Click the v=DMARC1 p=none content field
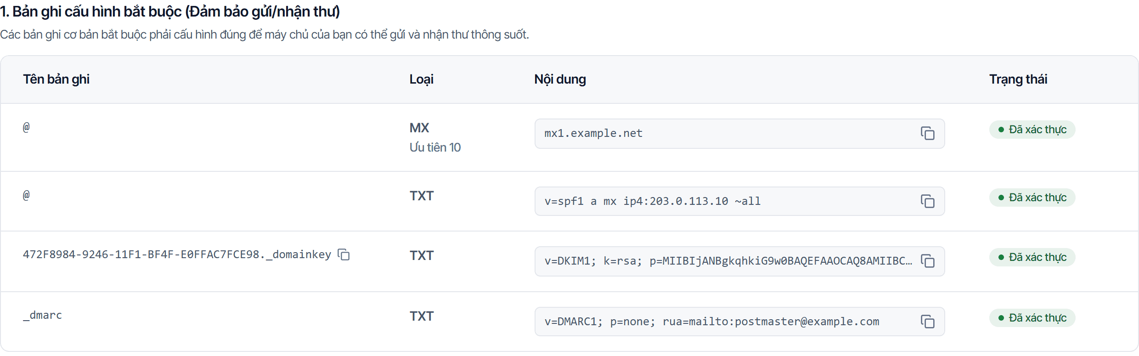The image size is (1139, 356). [x=739, y=322]
